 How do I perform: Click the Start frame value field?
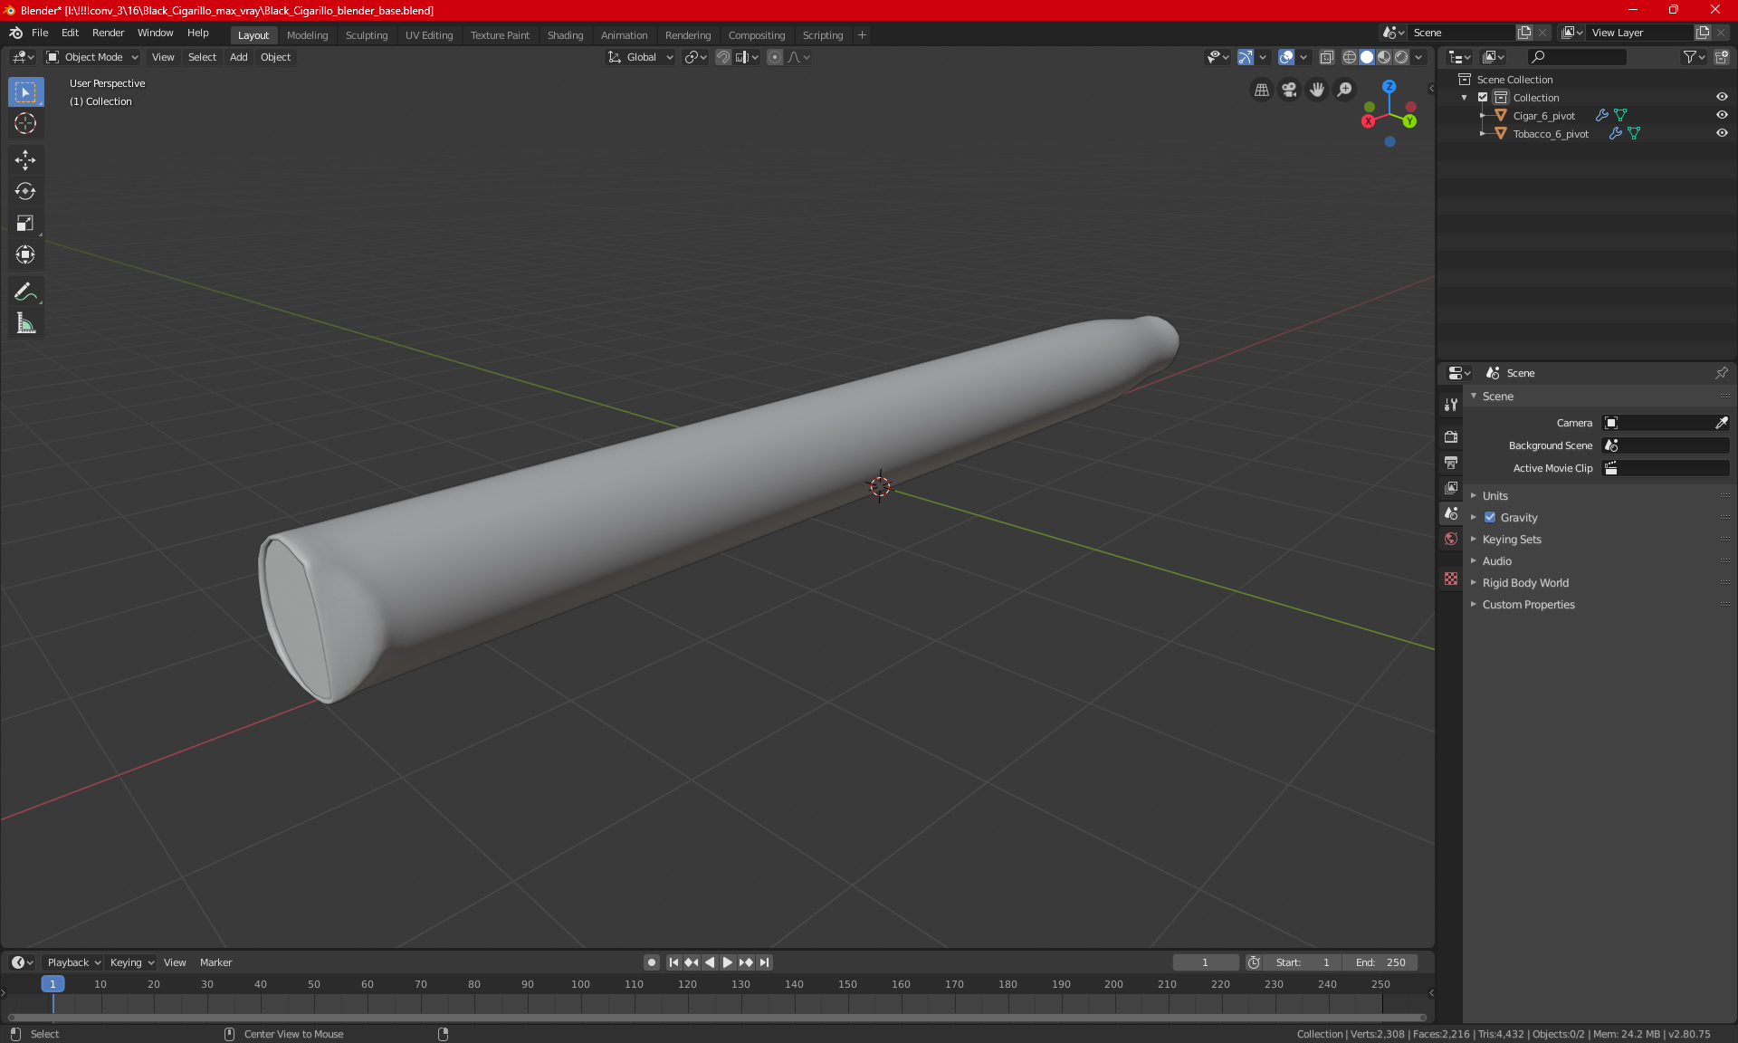[x=1302, y=962]
